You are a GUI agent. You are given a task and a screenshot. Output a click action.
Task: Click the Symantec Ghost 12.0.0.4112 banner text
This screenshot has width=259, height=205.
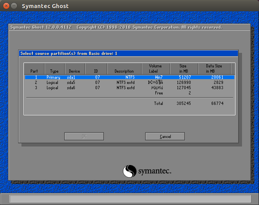click(x=41, y=27)
